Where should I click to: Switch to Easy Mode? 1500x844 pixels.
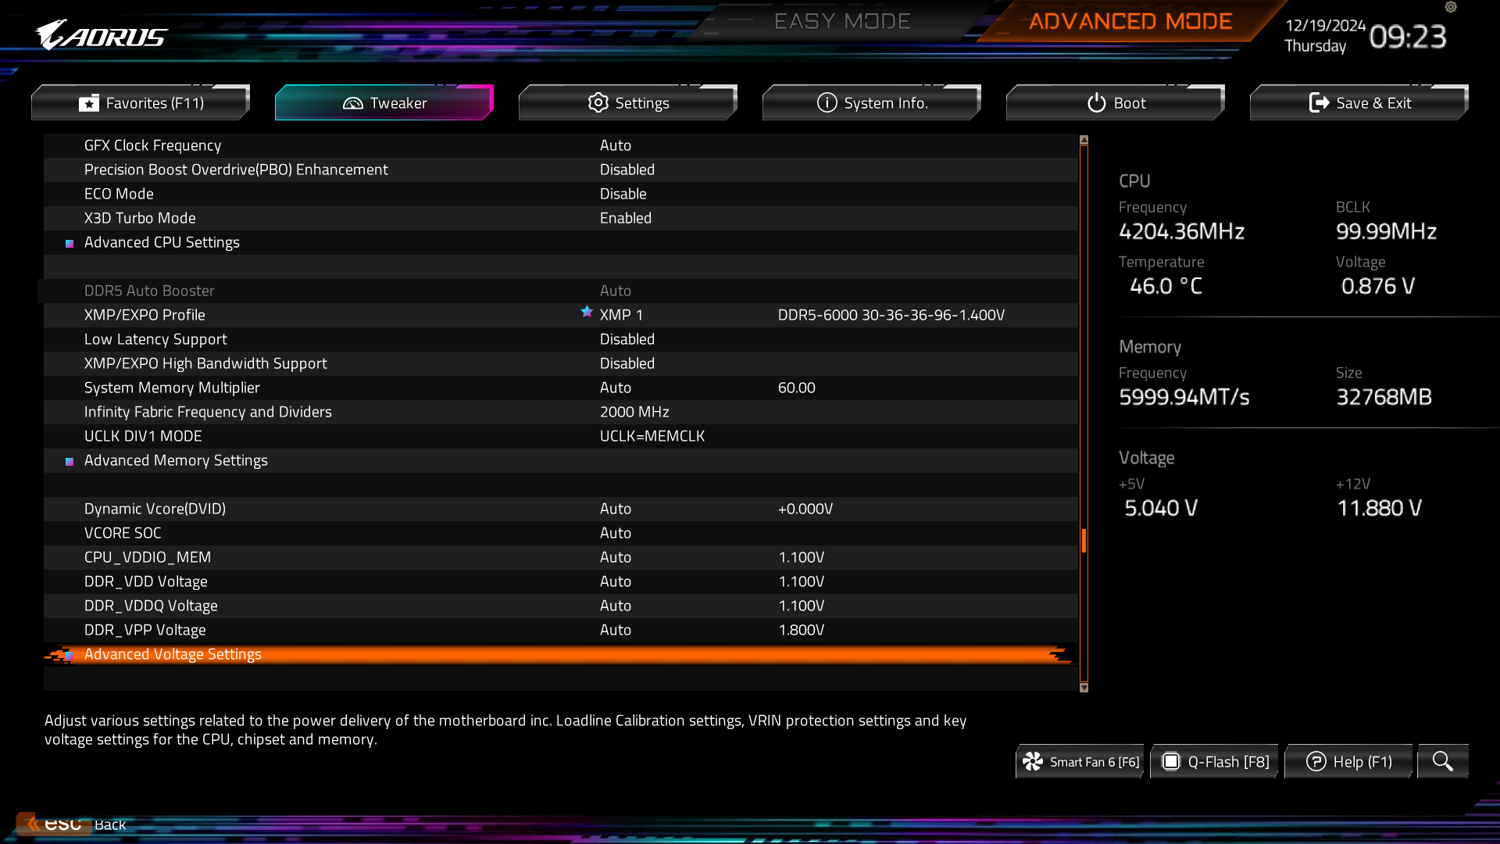click(x=842, y=21)
